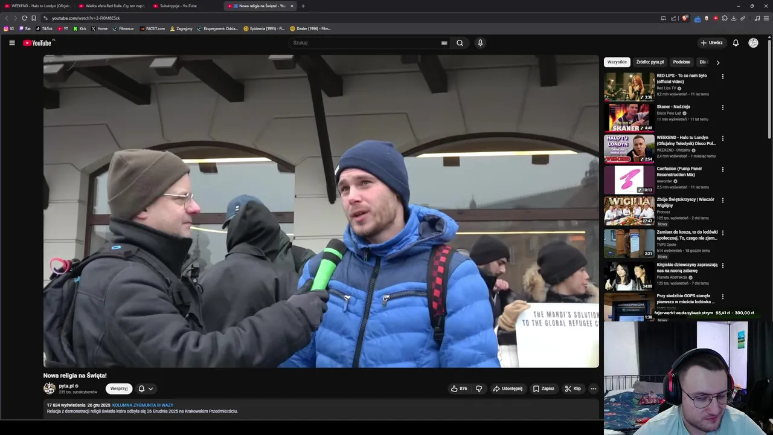This screenshot has height=435, width=773.
Task: Open the pyta.pl channel avatar
Action: [x=50, y=388]
